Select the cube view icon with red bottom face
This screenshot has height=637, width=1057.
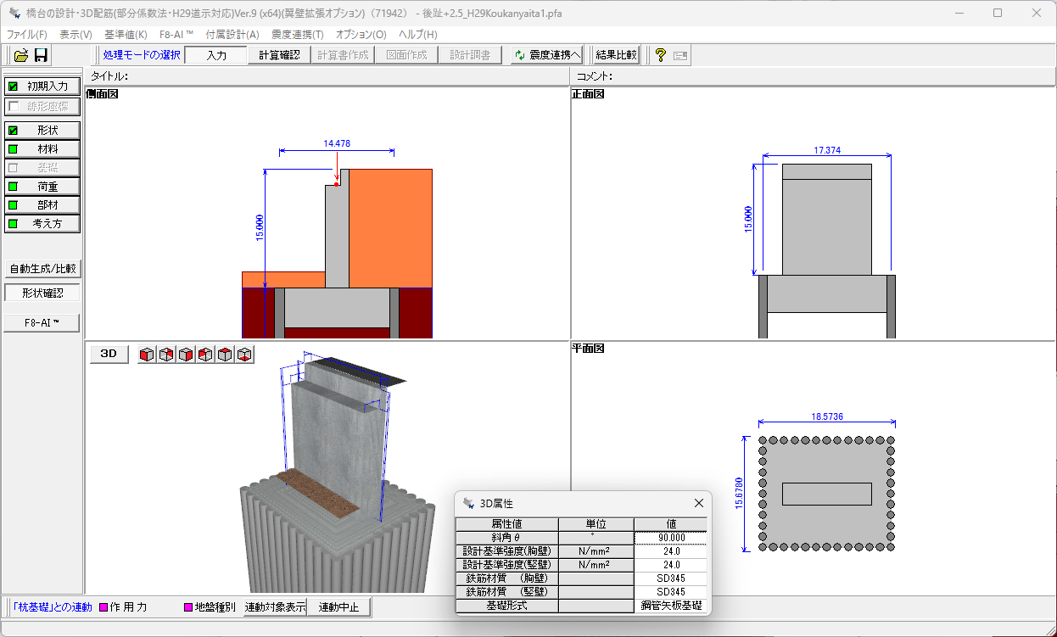tap(244, 355)
